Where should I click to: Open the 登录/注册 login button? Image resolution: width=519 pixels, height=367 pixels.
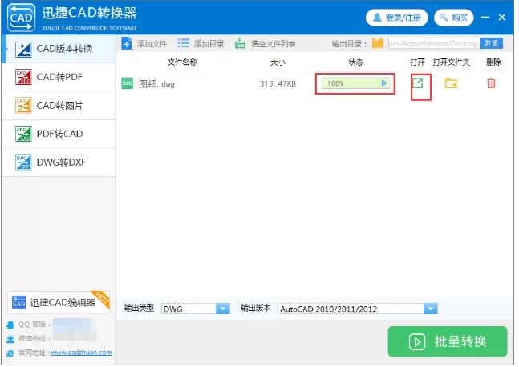pyautogui.click(x=396, y=18)
